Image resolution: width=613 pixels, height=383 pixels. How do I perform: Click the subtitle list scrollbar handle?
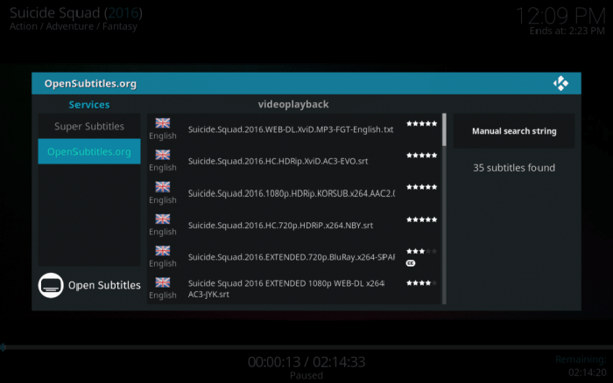444,129
